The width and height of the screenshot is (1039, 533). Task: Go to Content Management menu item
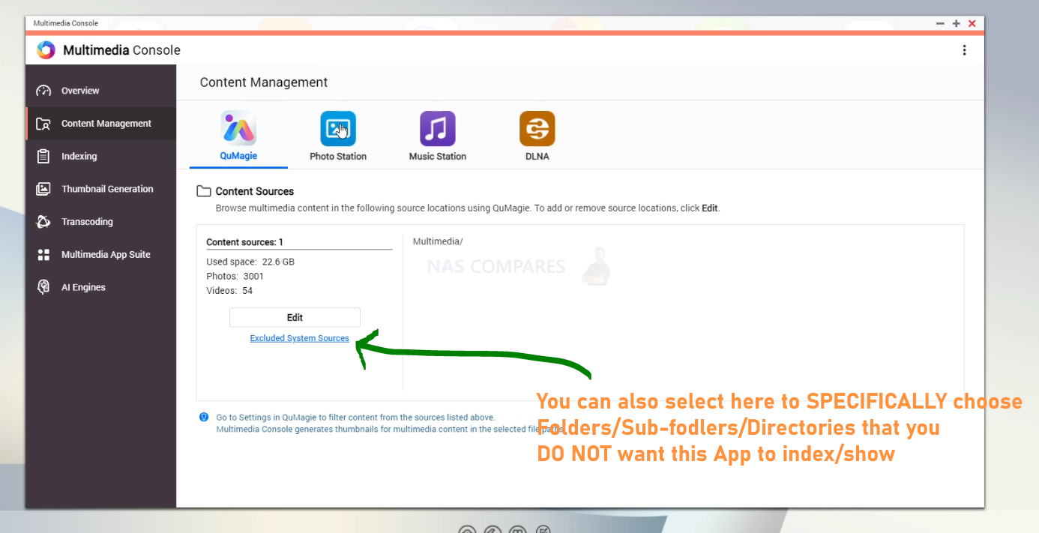pos(106,124)
